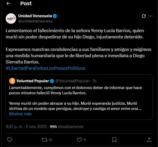Open Unidad Venezuela profile picture

[x=11, y=18]
